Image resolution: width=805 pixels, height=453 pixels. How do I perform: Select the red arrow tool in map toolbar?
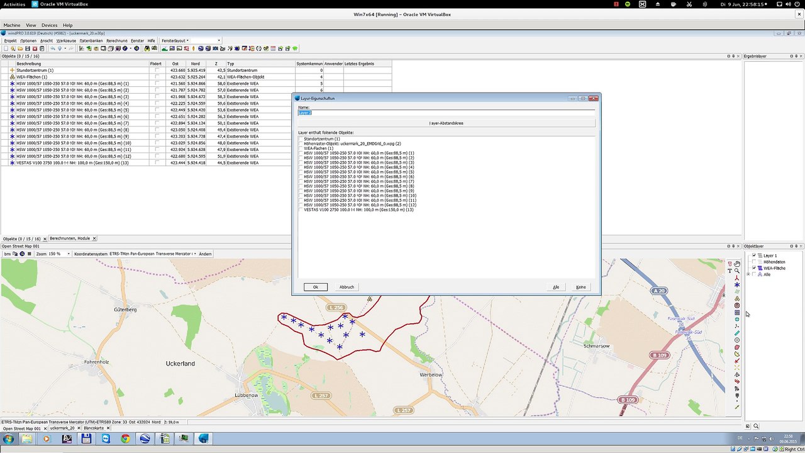737,361
